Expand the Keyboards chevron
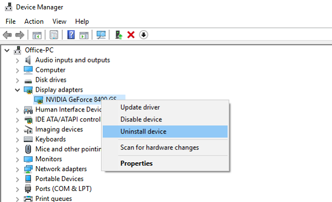Image resolution: width=332 pixels, height=202 pixels. (x=17, y=140)
